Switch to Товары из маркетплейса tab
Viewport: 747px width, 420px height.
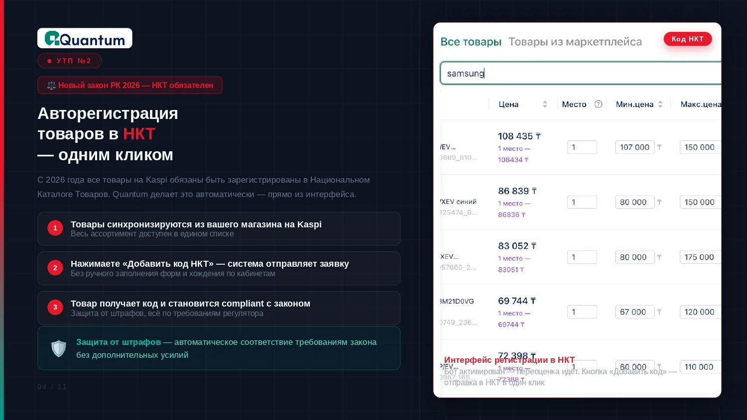575,42
